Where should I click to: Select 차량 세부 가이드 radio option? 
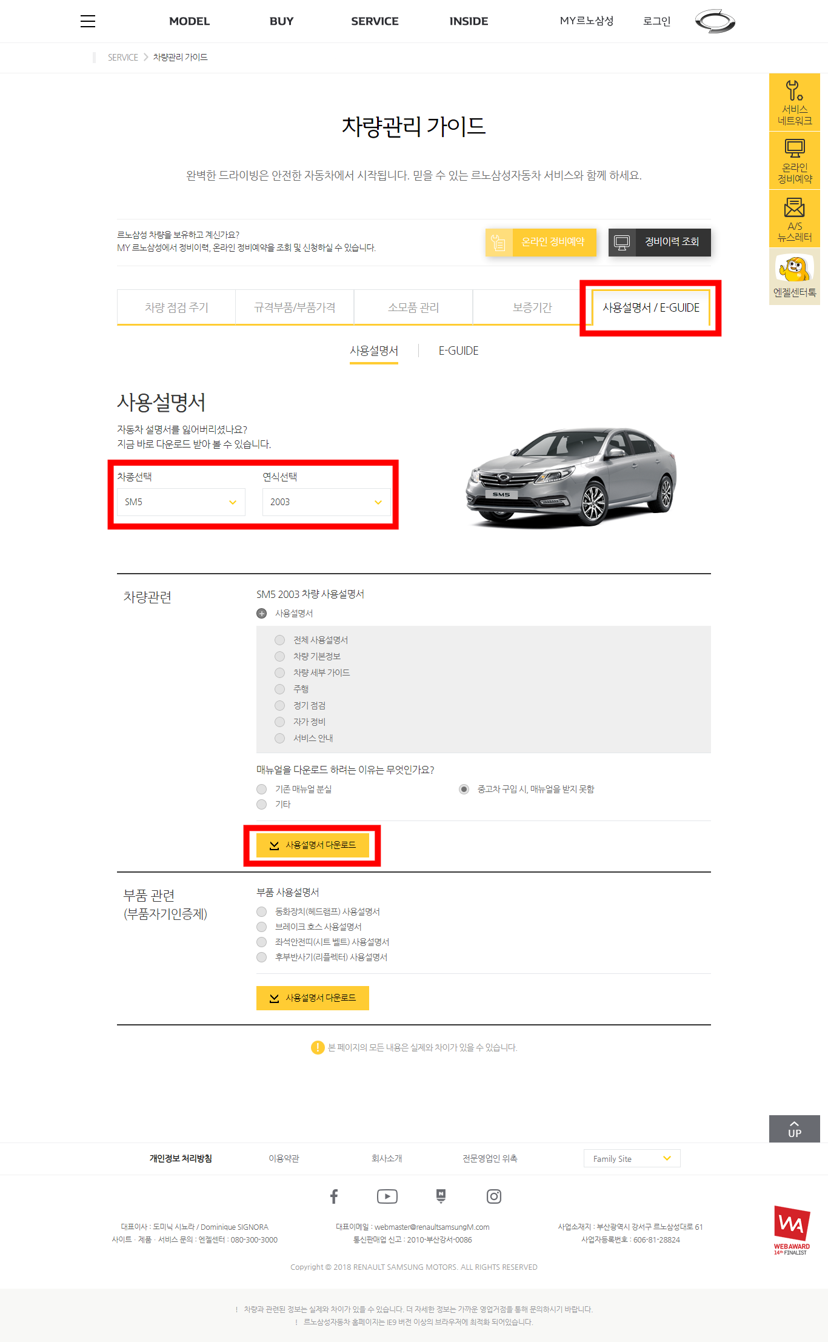coord(279,673)
